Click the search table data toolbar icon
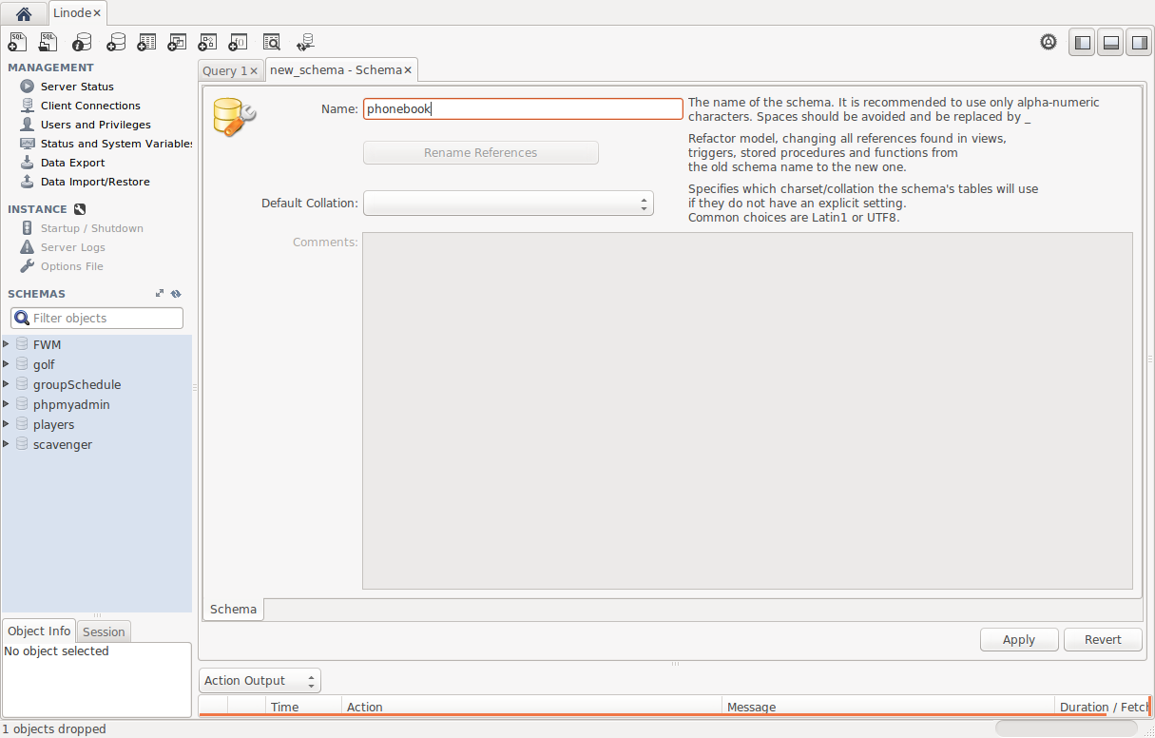Viewport: 1155px width, 738px height. coord(272,42)
